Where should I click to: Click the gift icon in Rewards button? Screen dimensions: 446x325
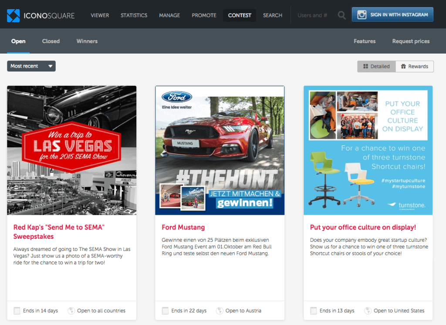click(403, 66)
